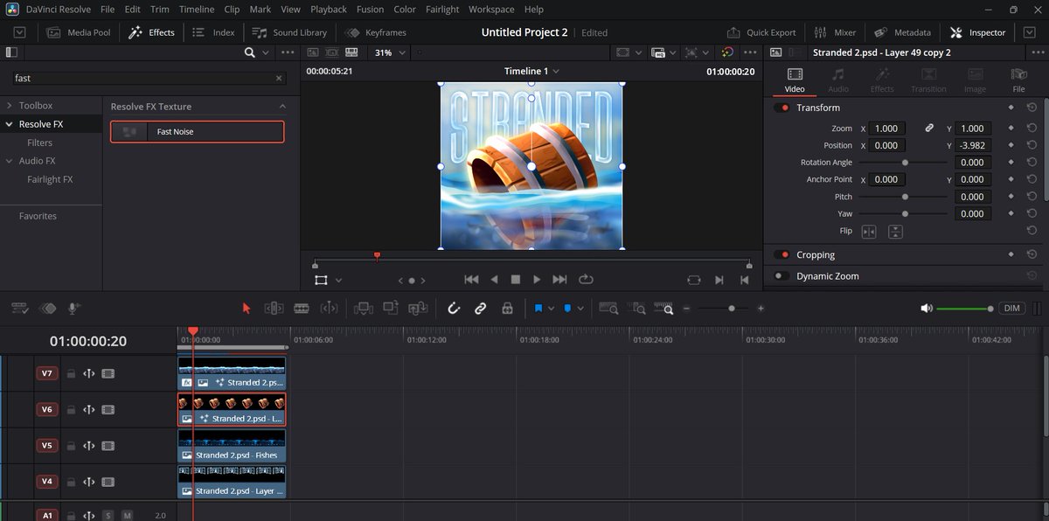Screen dimensions: 1049x521
Task: Open the Mixer panel
Action: [x=836, y=32]
